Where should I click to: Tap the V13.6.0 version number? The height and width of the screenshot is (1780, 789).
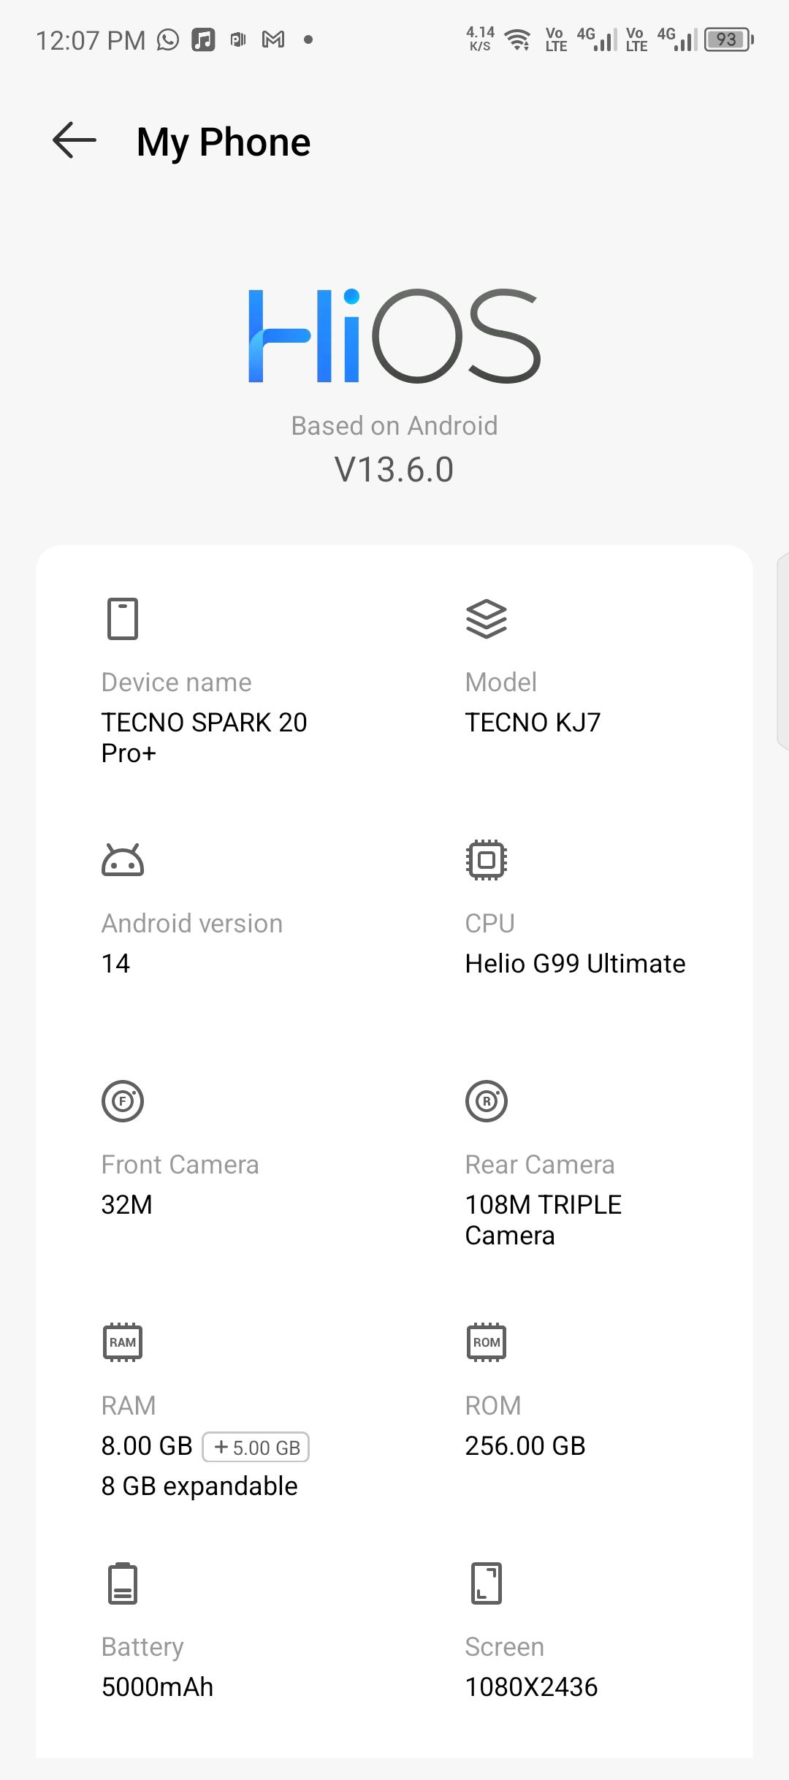pyautogui.click(x=394, y=469)
